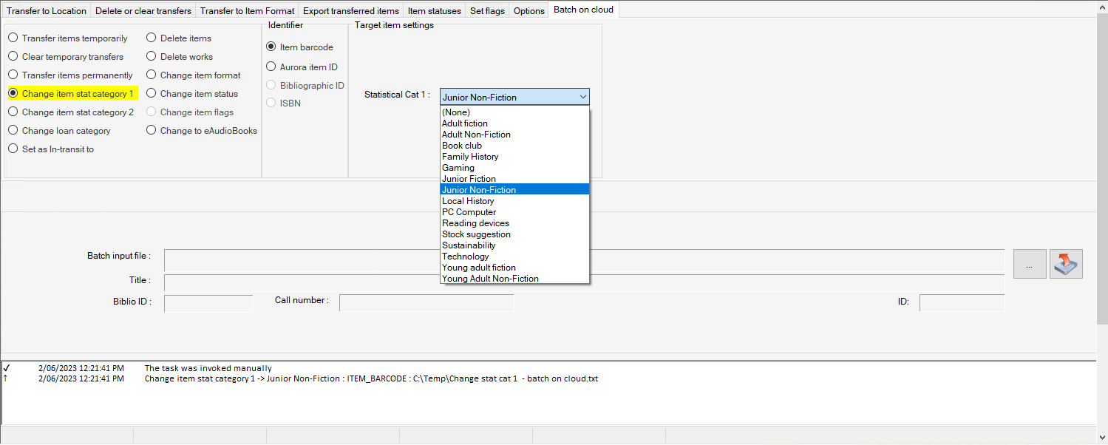Enable the Delete works option
This screenshot has width=1108, height=445.
click(151, 56)
